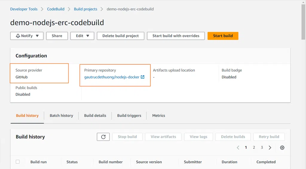The height and width of the screenshot is (169, 306).
Task: Click the View artifacts button
Action: point(163,137)
